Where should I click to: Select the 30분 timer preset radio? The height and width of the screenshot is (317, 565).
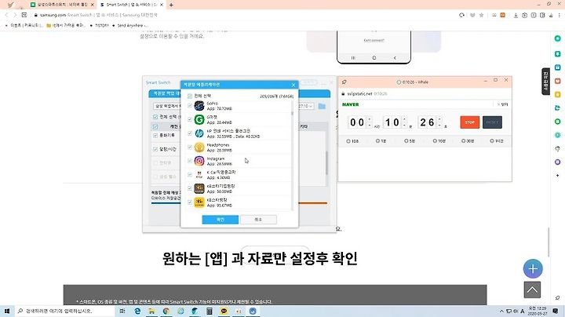464,141
